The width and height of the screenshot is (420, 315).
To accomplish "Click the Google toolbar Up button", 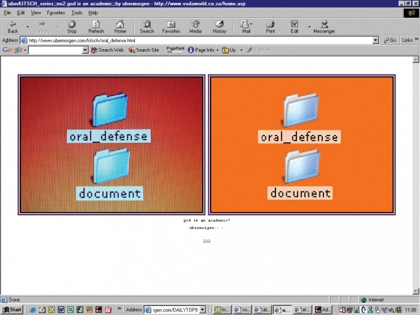I will click(x=229, y=50).
